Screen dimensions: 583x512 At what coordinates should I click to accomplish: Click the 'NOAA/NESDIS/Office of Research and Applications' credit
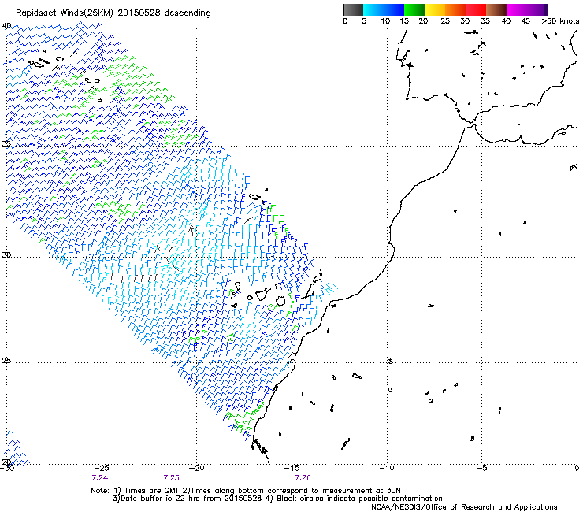click(x=464, y=506)
